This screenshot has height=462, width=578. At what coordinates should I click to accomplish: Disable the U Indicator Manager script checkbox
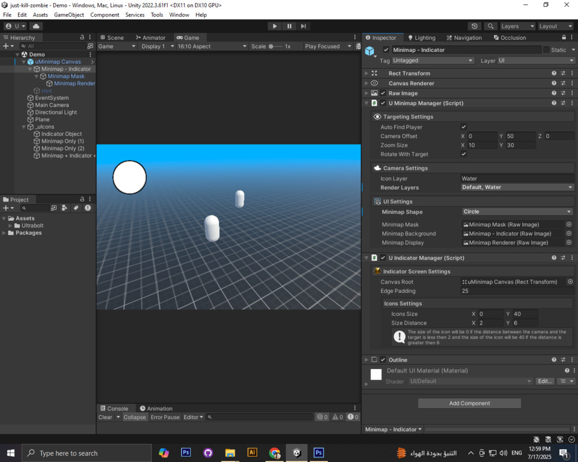(x=383, y=258)
